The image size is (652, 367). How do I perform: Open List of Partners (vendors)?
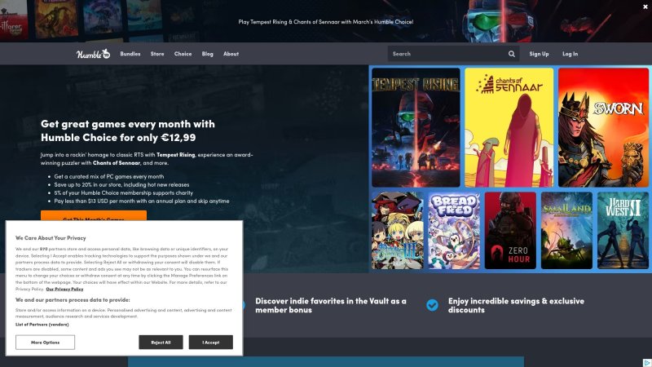[42, 324]
